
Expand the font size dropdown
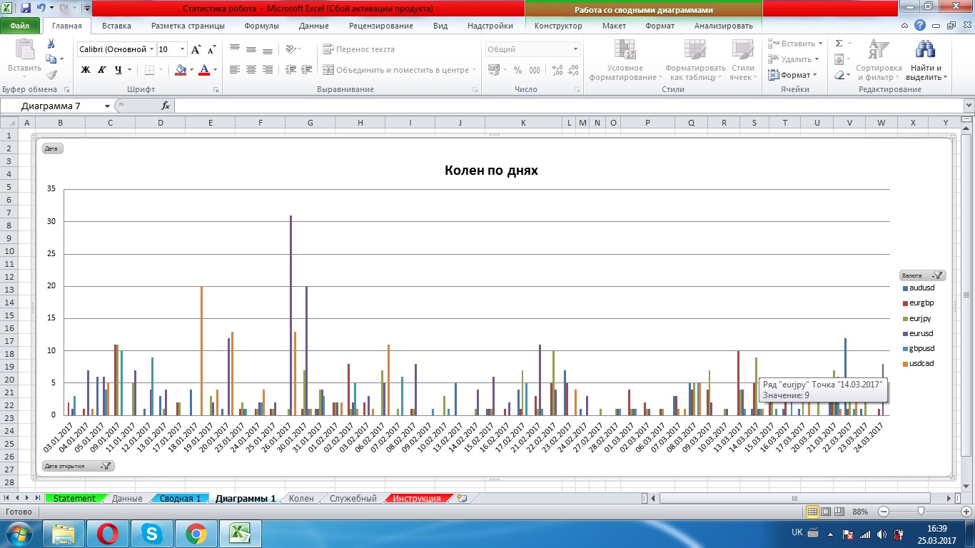[x=182, y=49]
